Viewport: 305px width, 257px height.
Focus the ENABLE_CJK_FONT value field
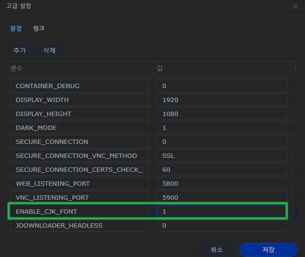221,211
